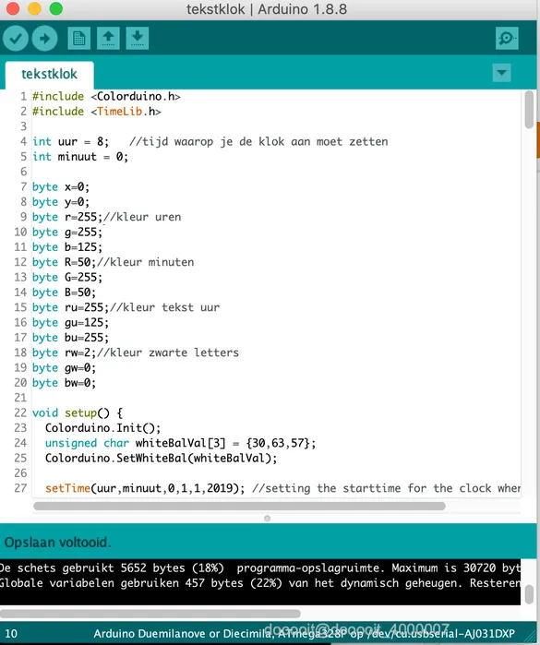Click the line 'void setup() {'
This screenshot has height=645, width=540.
78,413
